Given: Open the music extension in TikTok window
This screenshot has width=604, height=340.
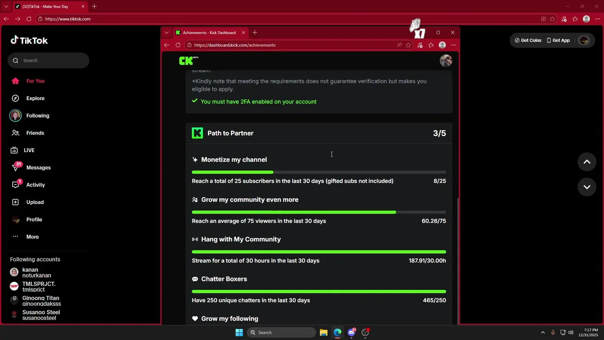Looking at the screenshot, I should (x=564, y=19).
